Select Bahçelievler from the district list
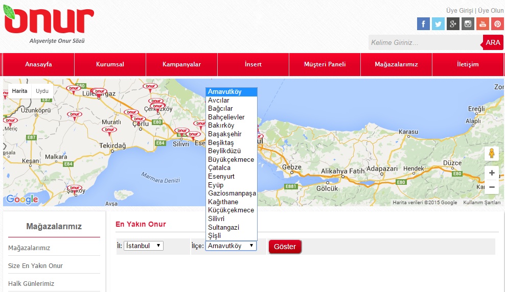This screenshot has width=505, height=292. pos(231,117)
